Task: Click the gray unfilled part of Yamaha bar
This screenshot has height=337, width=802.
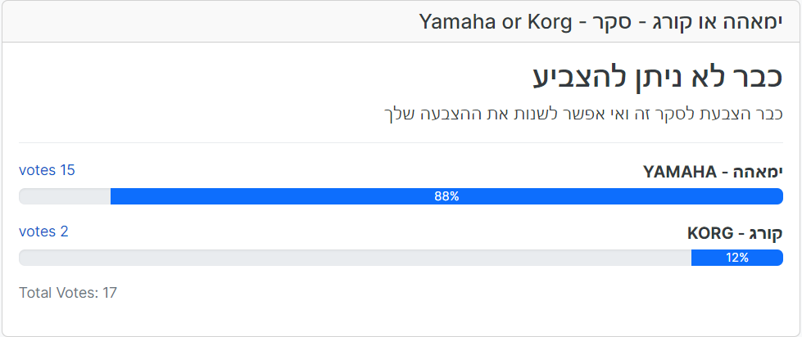Action: pos(65,196)
